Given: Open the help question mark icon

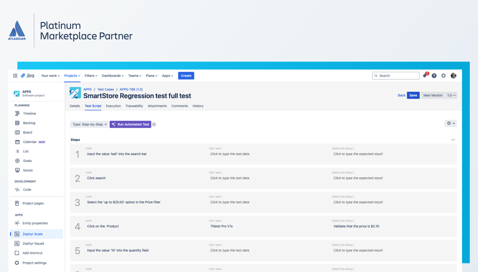Looking at the screenshot, I should pyautogui.click(x=434, y=76).
